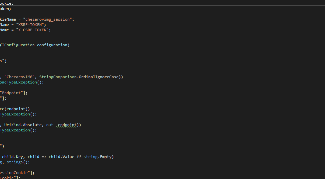This screenshot has width=325, height=179.
Task: Click the out keyword
Action: pyautogui.click(x=50, y=125)
